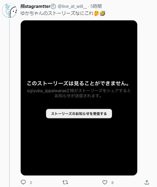Click the このストーリーズは見ることができません heading
Image resolution: width=157 pixels, height=187 pixels.
pyautogui.click(x=78, y=83)
